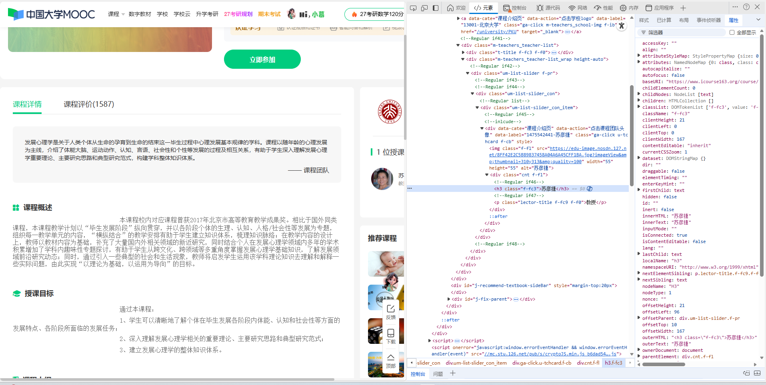Expand the offsetParent property
This screenshot has height=385, width=766.
[x=639, y=318]
